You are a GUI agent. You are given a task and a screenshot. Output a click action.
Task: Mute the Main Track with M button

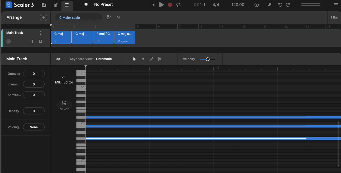click(x=40, y=42)
